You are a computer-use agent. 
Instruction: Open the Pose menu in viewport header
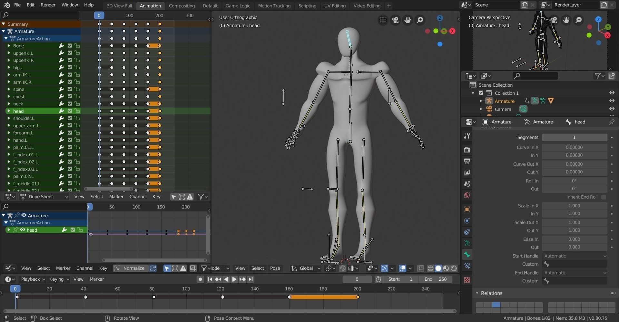[275, 268]
